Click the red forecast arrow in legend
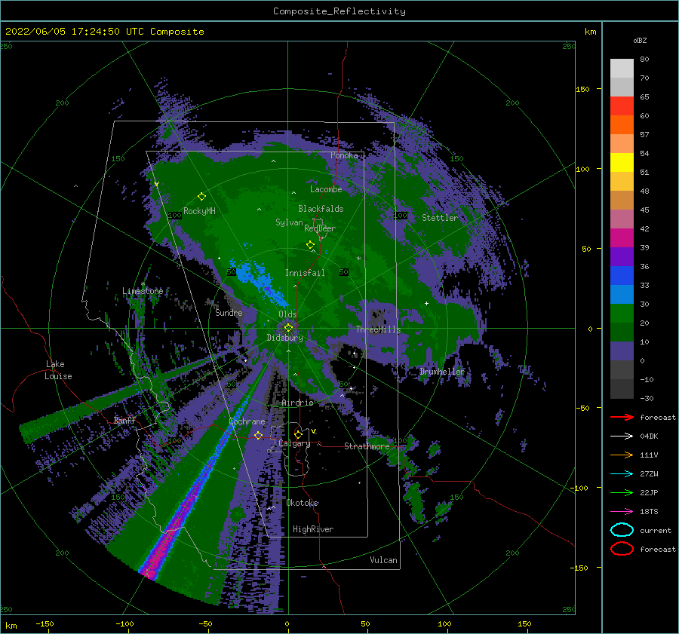679x634 pixels. (622, 417)
